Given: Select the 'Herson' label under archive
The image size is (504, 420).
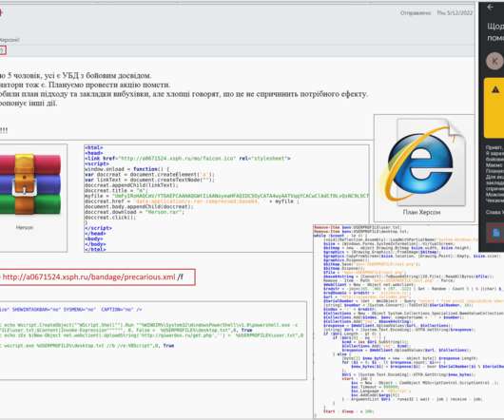Looking at the screenshot, I should click(x=25, y=227).
